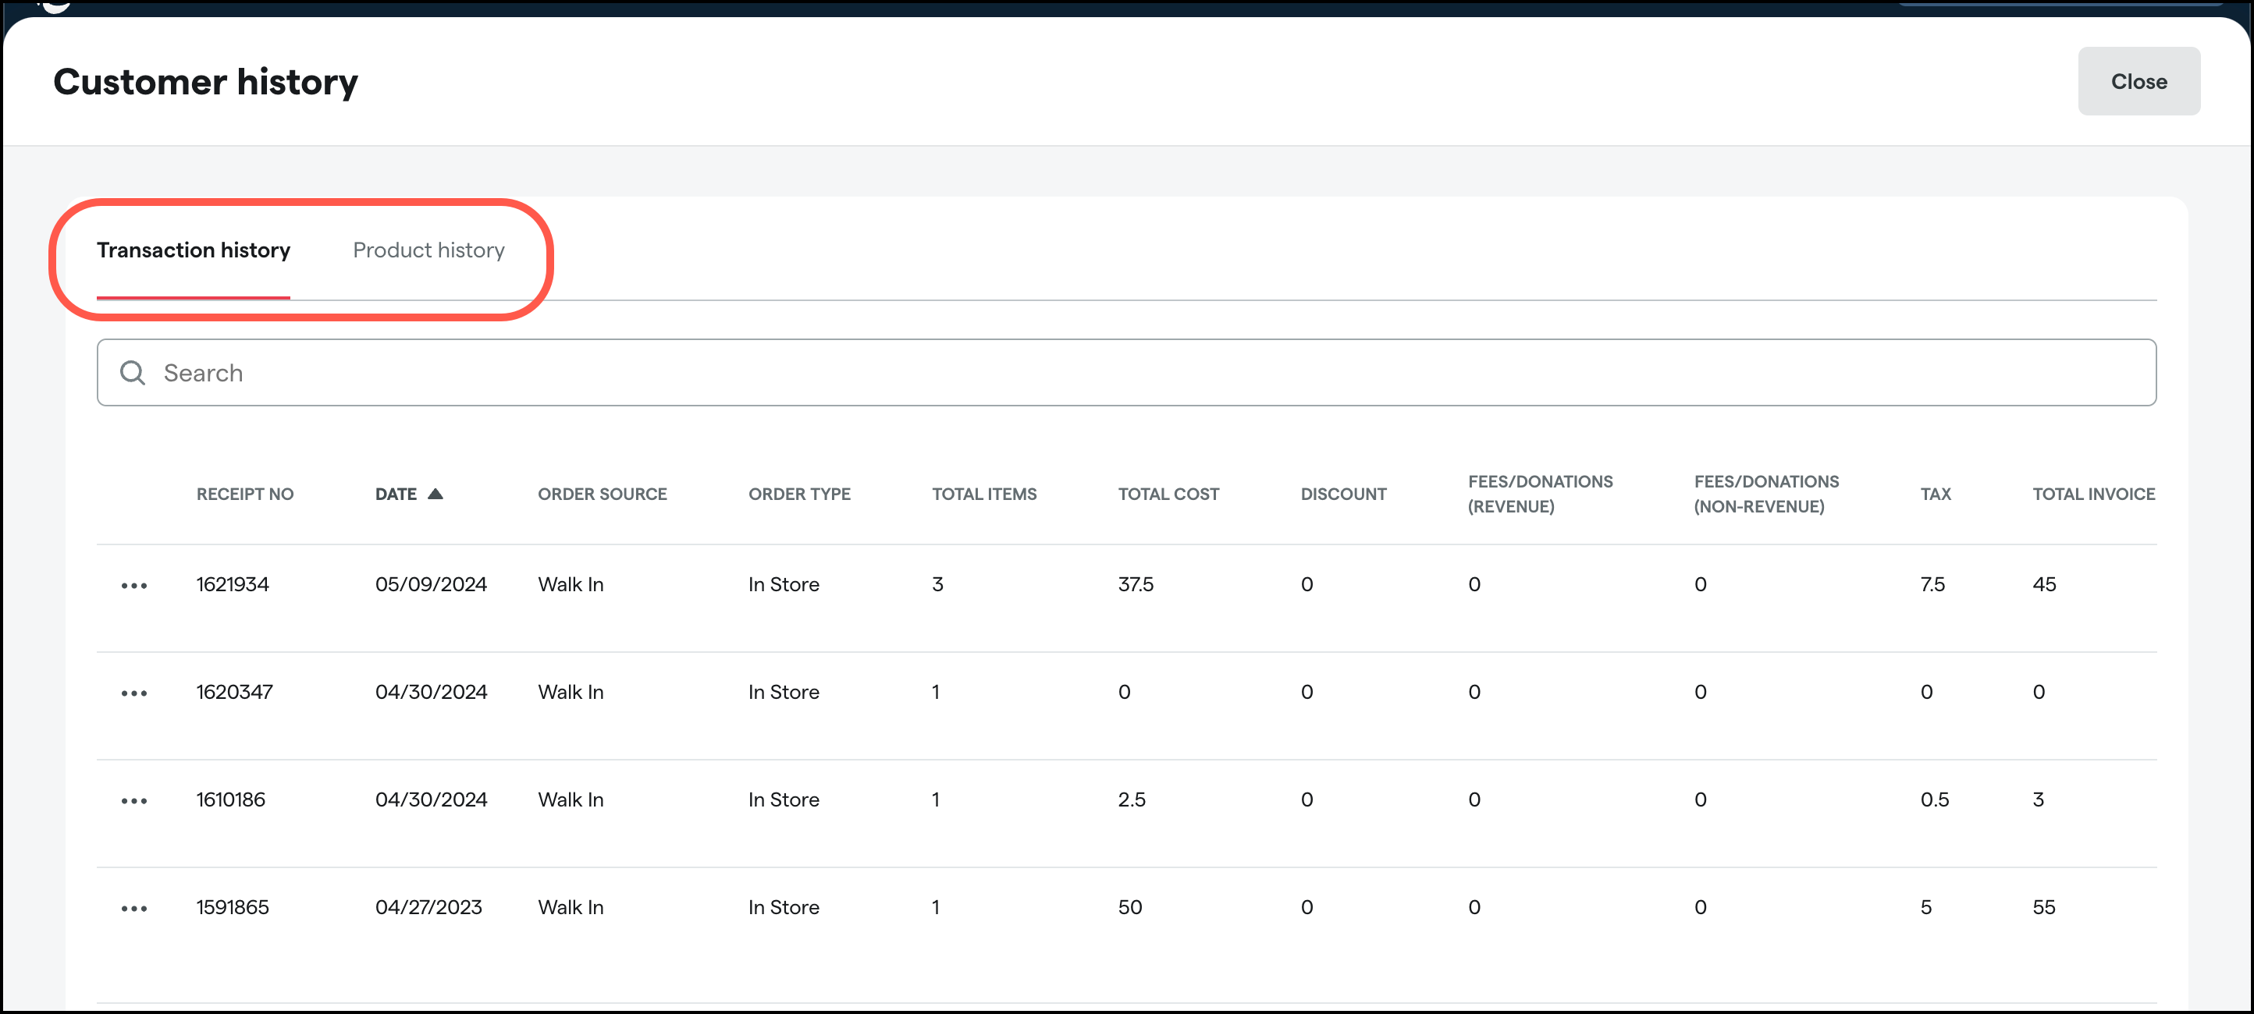Click date 04/30/2024 for receipt 1620347
The width and height of the screenshot is (2254, 1014).
pyautogui.click(x=432, y=691)
